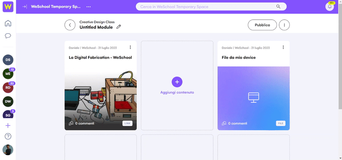The image size is (342, 160).
Task: Click the Untitled Module title
Action: [x=96, y=27]
